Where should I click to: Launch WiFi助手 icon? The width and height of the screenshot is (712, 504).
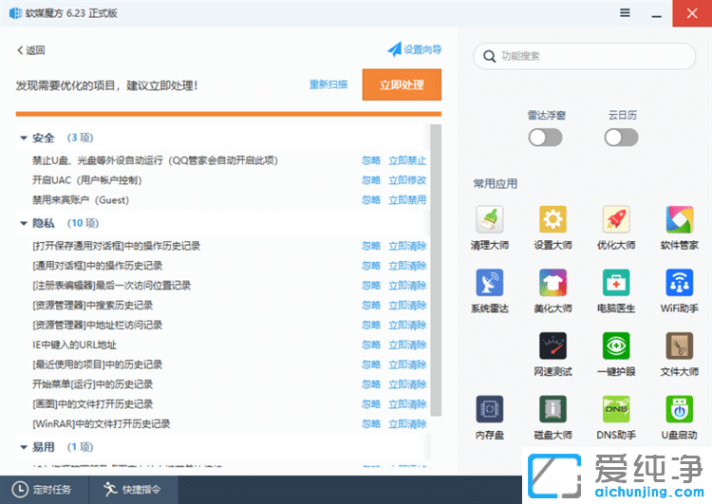point(680,283)
